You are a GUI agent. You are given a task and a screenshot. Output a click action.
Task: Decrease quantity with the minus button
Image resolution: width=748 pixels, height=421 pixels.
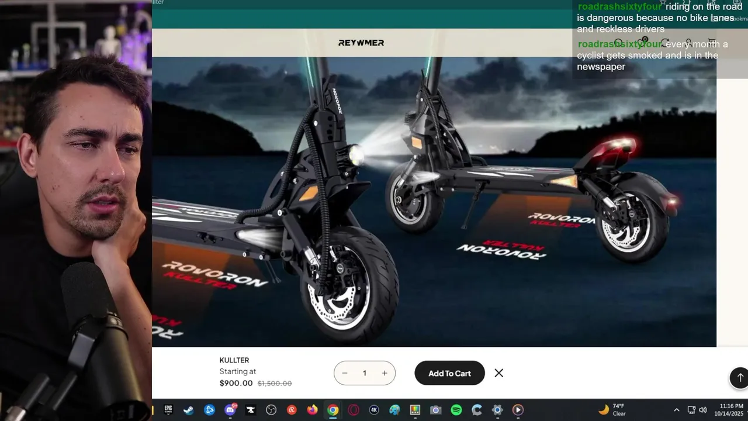coord(345,373)
